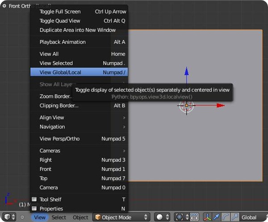The image size is (268, 222).
Task: Select highlighted View Global/Local entry
Action: (79, 72)
